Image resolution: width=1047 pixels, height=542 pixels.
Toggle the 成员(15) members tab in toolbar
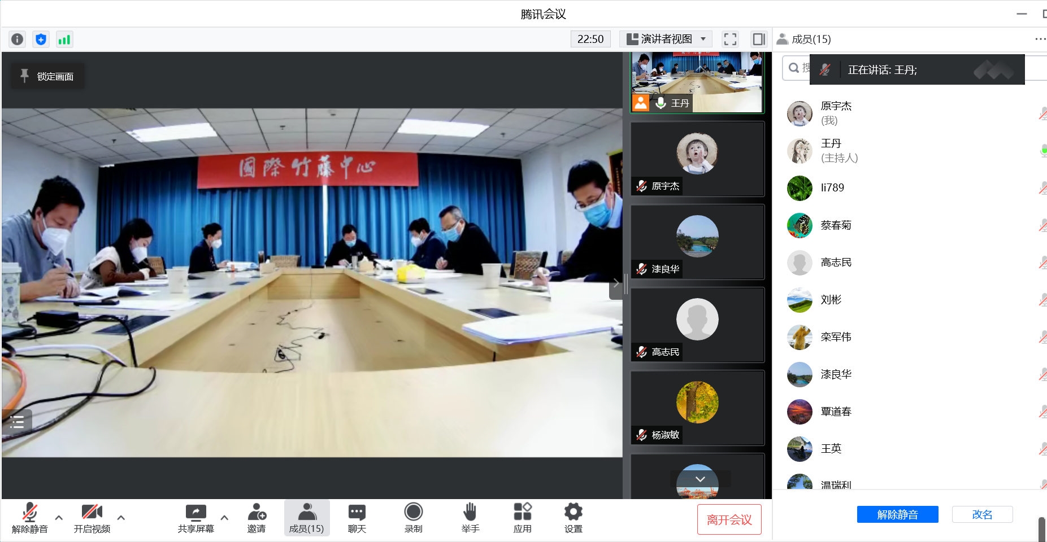(306, 518)
